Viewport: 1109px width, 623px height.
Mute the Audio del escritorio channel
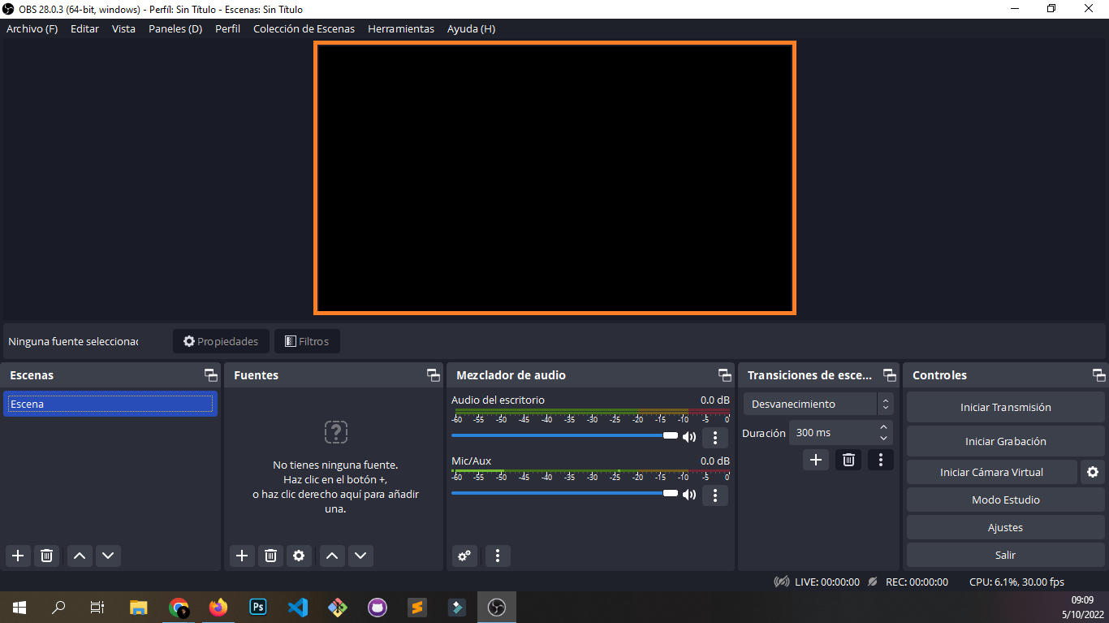point(689,435)
